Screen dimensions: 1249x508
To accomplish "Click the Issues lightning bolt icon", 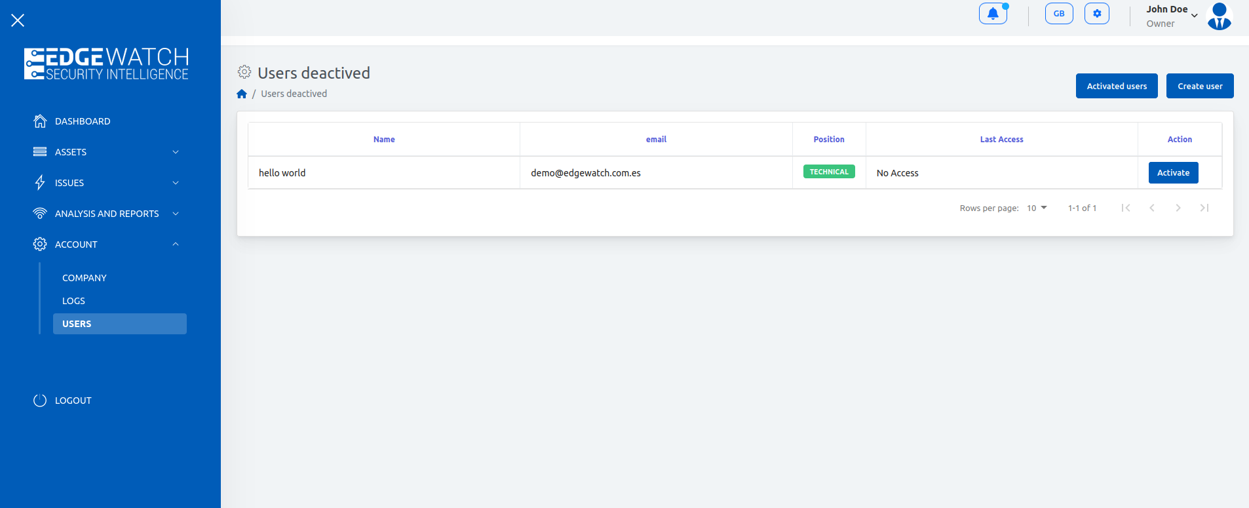I will (40, 183).
